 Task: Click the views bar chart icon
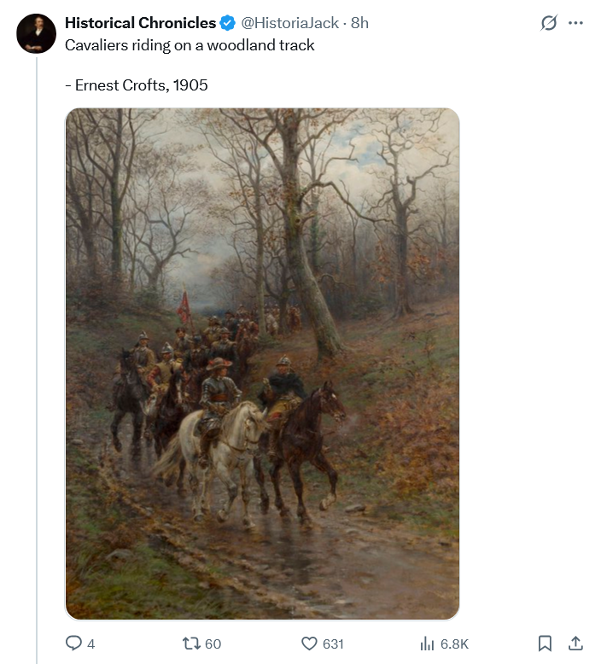point(427,644)
